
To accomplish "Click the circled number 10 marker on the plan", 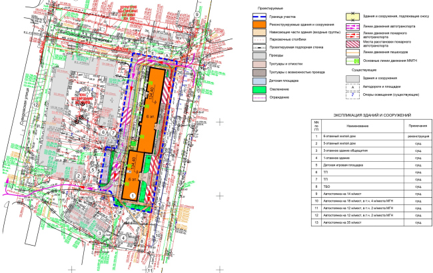I will tap(157, 236).
